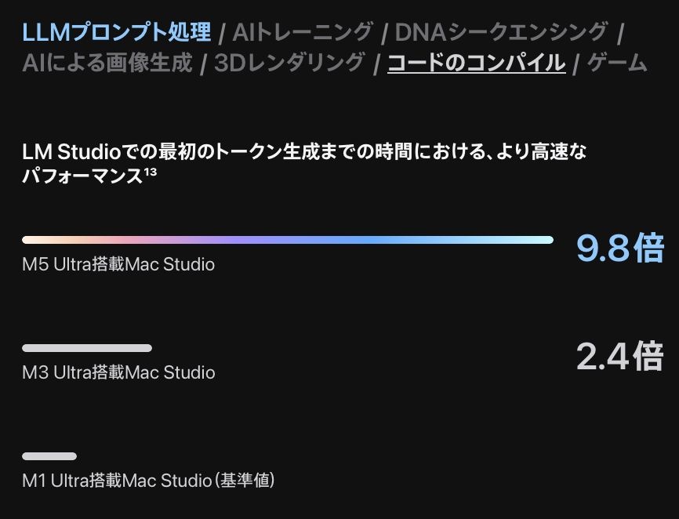Click the slash separator before ゲーム
Viewport: 679px width, 519px height.
(x=576, y=64)
